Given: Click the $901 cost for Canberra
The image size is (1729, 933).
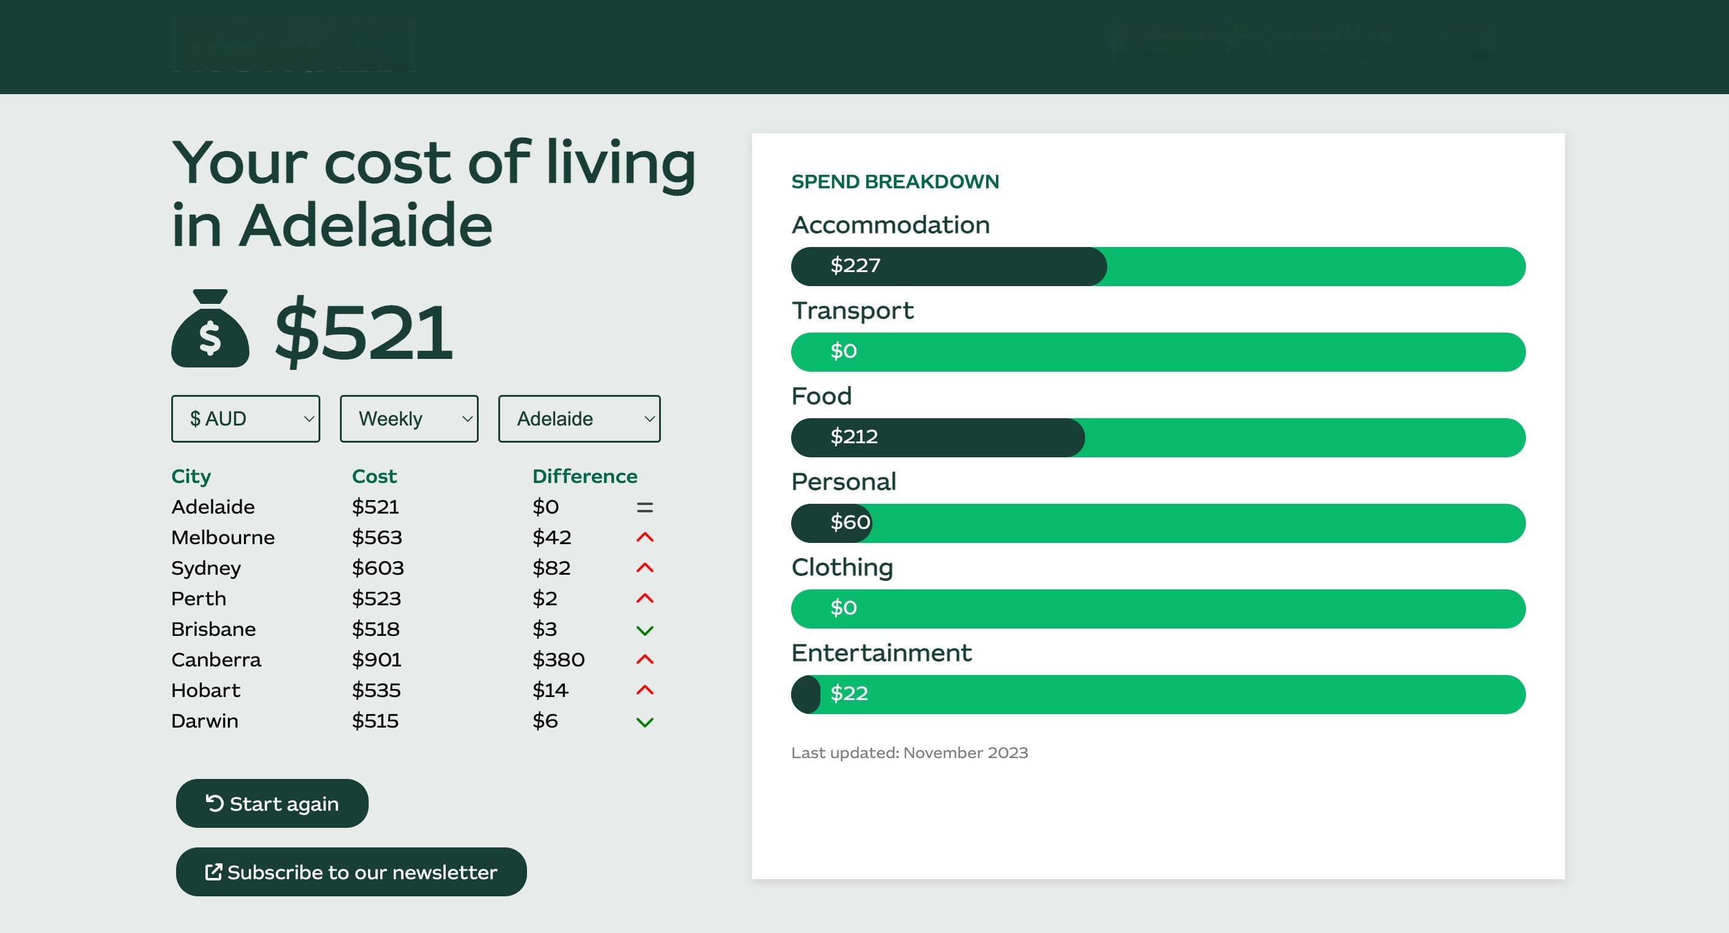Looking at the screenshot, I should pos(377,660).
